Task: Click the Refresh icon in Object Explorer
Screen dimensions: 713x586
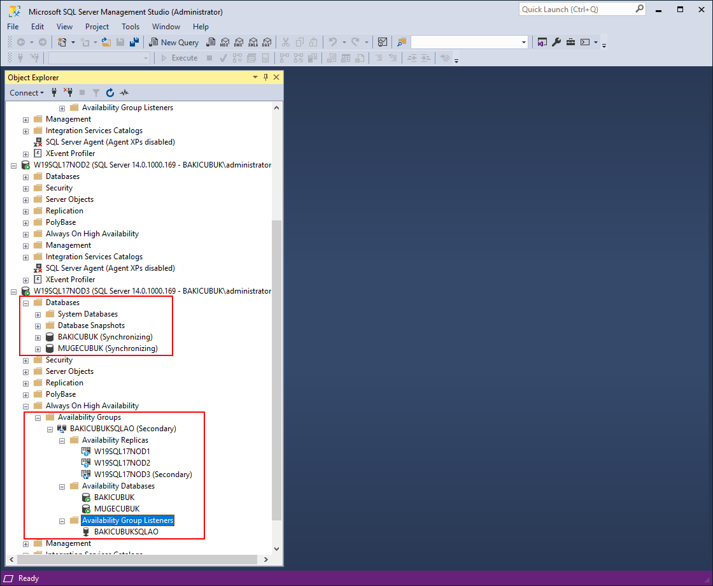Action: (x=110, y=93)
